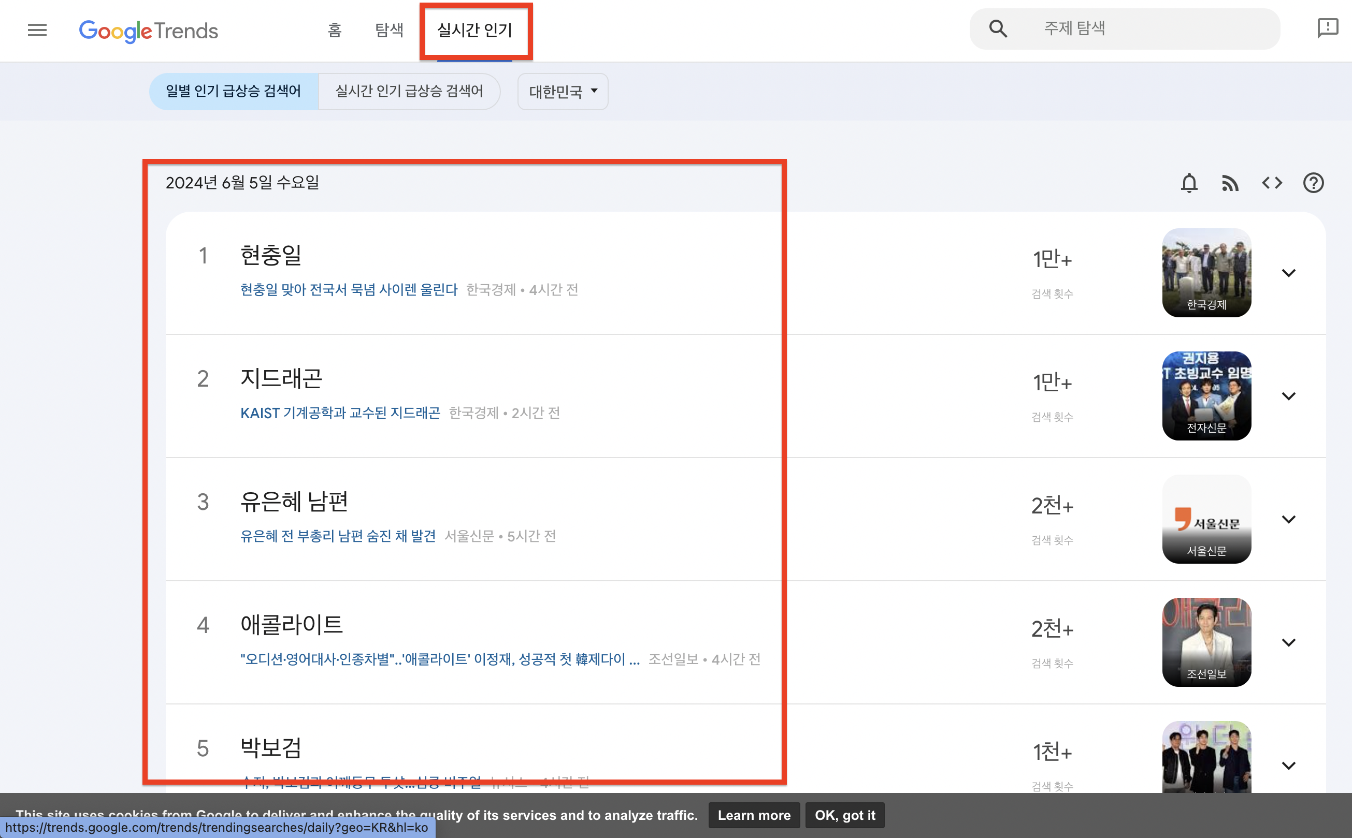Click OK, got it cookie button
The image size is (1352, 838).
click(844, 815)
